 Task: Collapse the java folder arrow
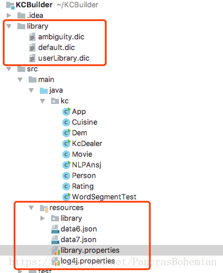click(31, 90)
